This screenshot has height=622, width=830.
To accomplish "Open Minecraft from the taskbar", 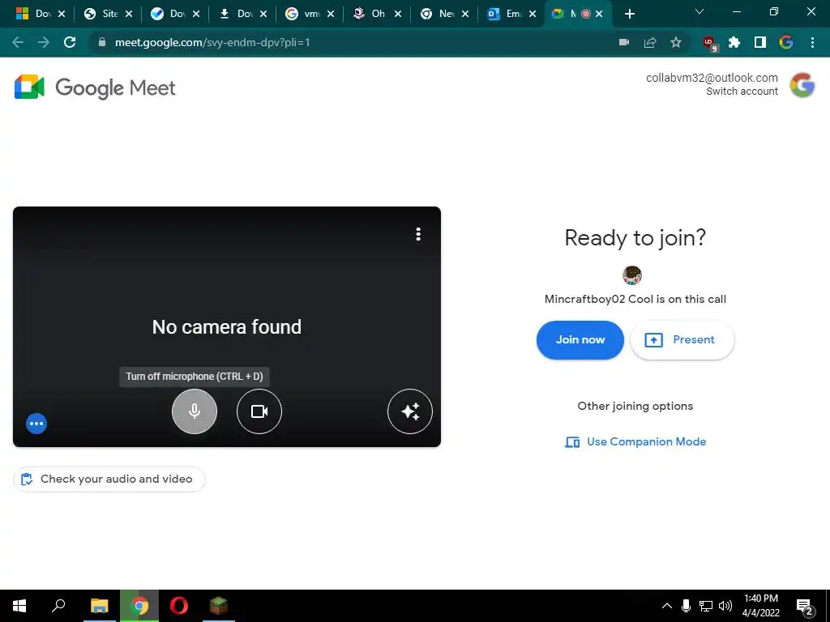I will pos(219,606).
